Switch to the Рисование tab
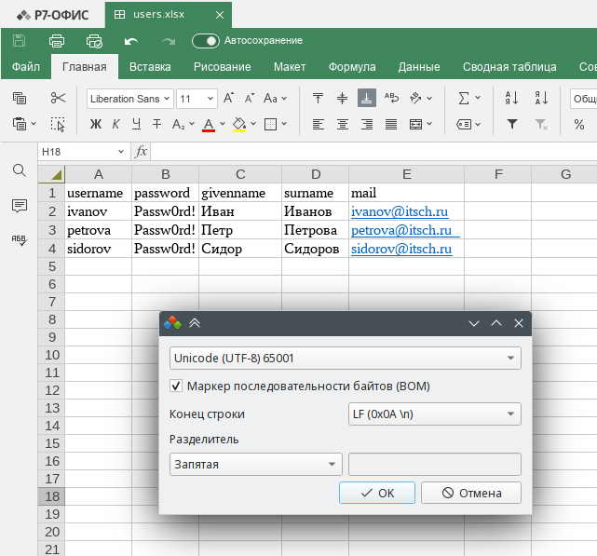The width and height of the screenshot is (597, 556). tap(222, 67)
